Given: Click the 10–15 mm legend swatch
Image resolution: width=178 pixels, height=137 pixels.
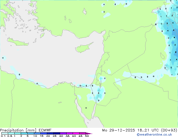Looking at the screenshot, I should [x=37, y=133].
